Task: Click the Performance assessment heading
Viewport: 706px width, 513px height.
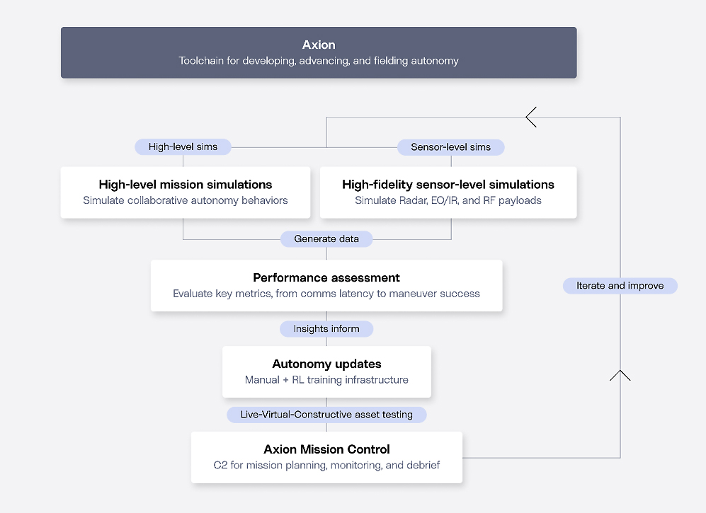Action: coord(326,277)
